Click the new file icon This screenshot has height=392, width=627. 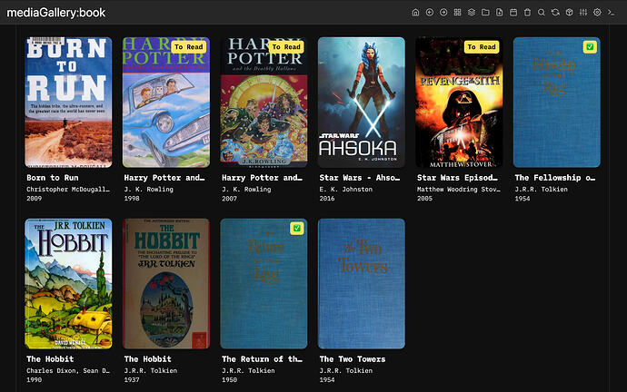500,13
